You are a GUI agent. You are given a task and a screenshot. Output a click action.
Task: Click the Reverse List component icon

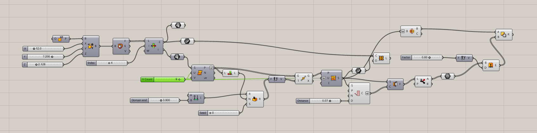(230, 73)
